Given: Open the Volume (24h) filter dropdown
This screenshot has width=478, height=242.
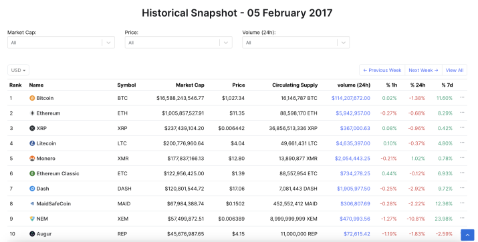Looking at the screenshot, I should click(x=295, y=43).
